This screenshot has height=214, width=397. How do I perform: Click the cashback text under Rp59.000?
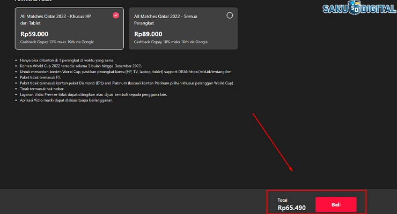[x=57, y=41]
